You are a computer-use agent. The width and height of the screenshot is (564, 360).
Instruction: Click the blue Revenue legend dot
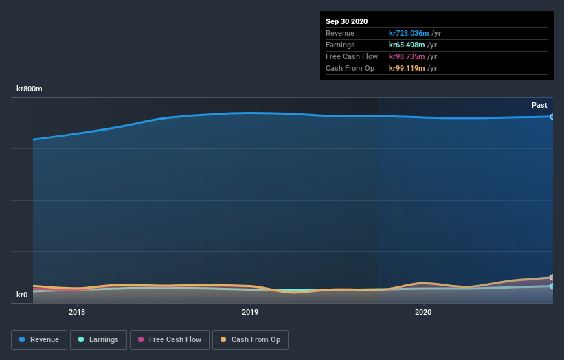click(x=22, y=339)
